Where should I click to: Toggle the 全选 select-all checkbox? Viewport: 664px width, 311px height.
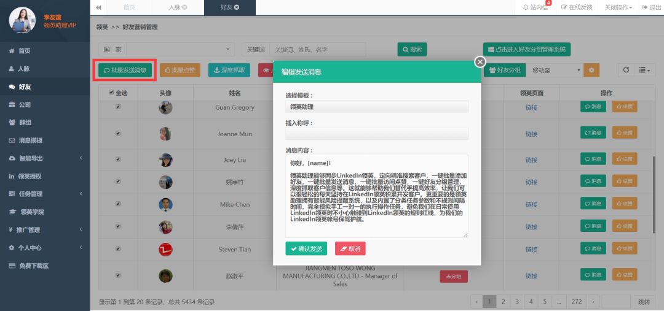coord(111,93)
